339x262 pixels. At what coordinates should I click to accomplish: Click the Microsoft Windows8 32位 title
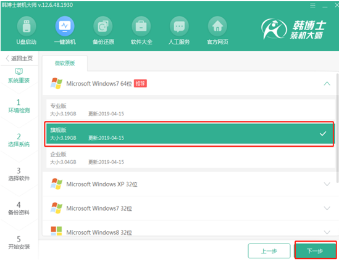point(99,232)
